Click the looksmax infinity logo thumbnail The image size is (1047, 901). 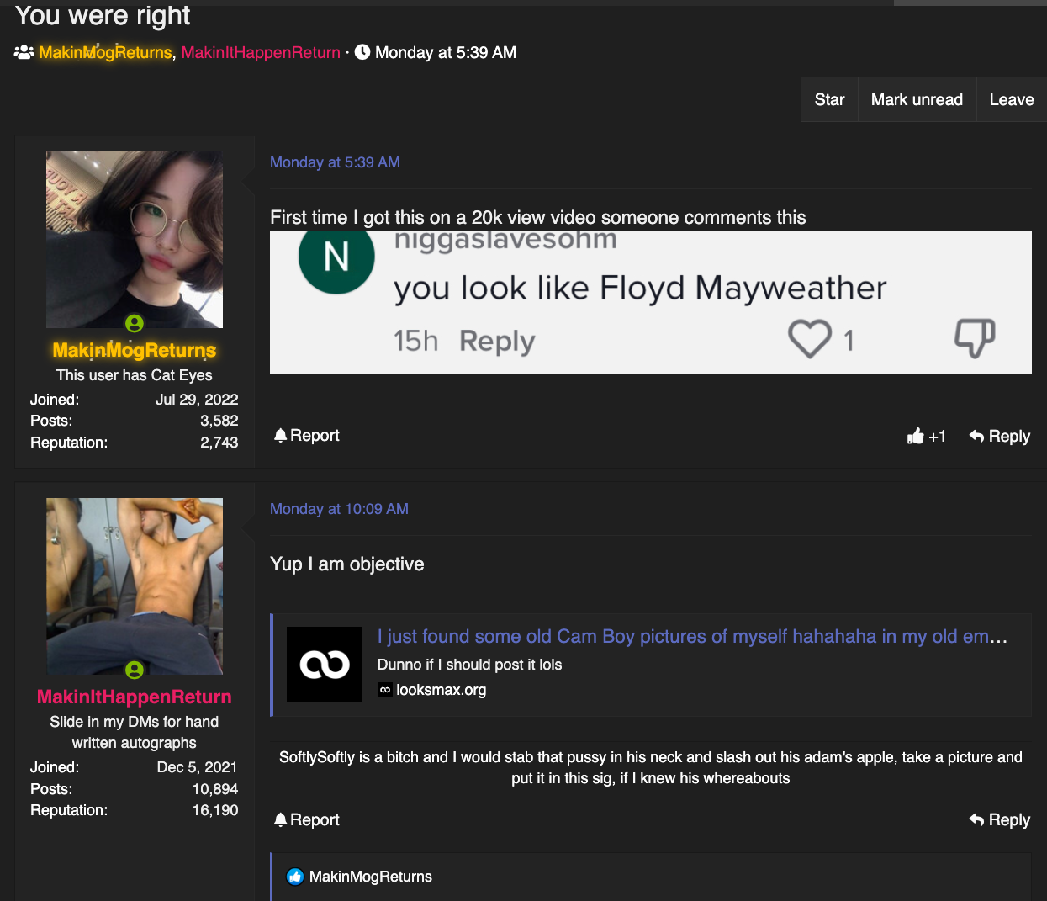325,665
